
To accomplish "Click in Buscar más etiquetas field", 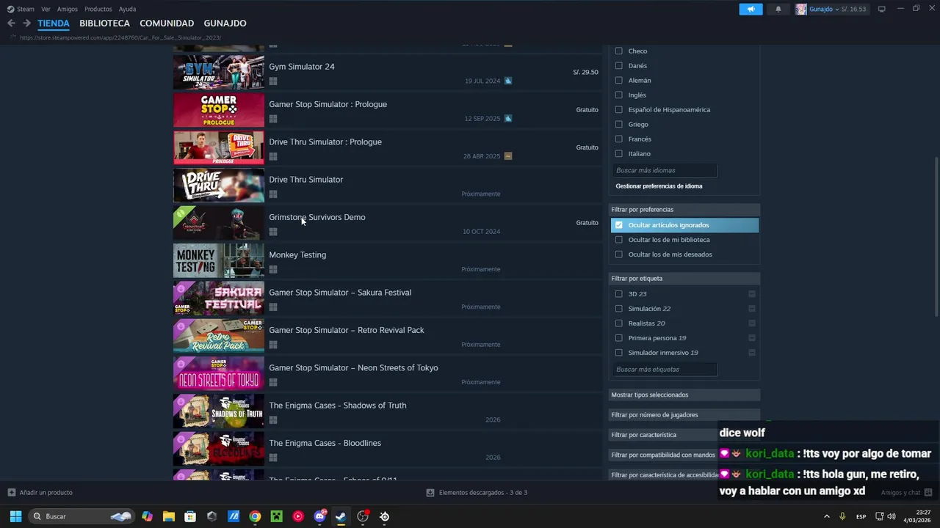I will tap(665, 370).
